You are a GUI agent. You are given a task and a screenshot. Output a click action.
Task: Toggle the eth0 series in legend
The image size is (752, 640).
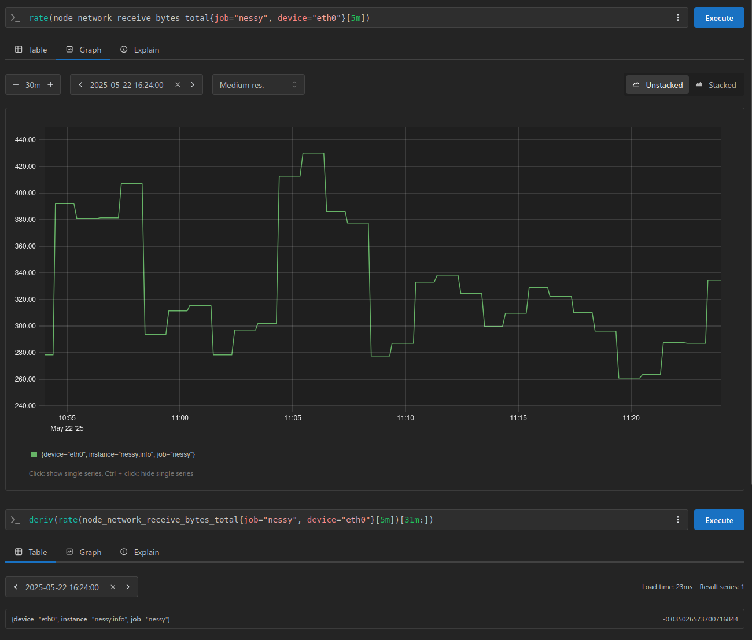tap(118, 454)
